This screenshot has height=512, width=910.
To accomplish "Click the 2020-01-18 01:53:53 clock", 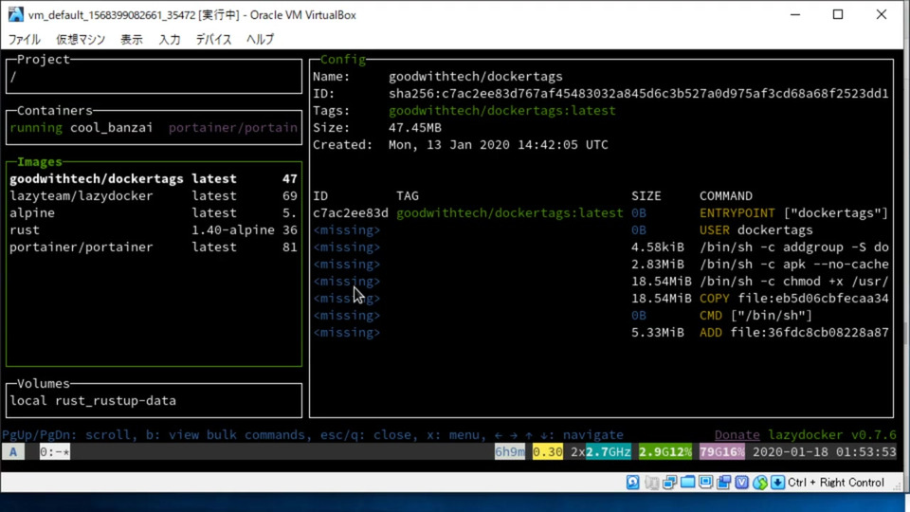I will (824, 451).
